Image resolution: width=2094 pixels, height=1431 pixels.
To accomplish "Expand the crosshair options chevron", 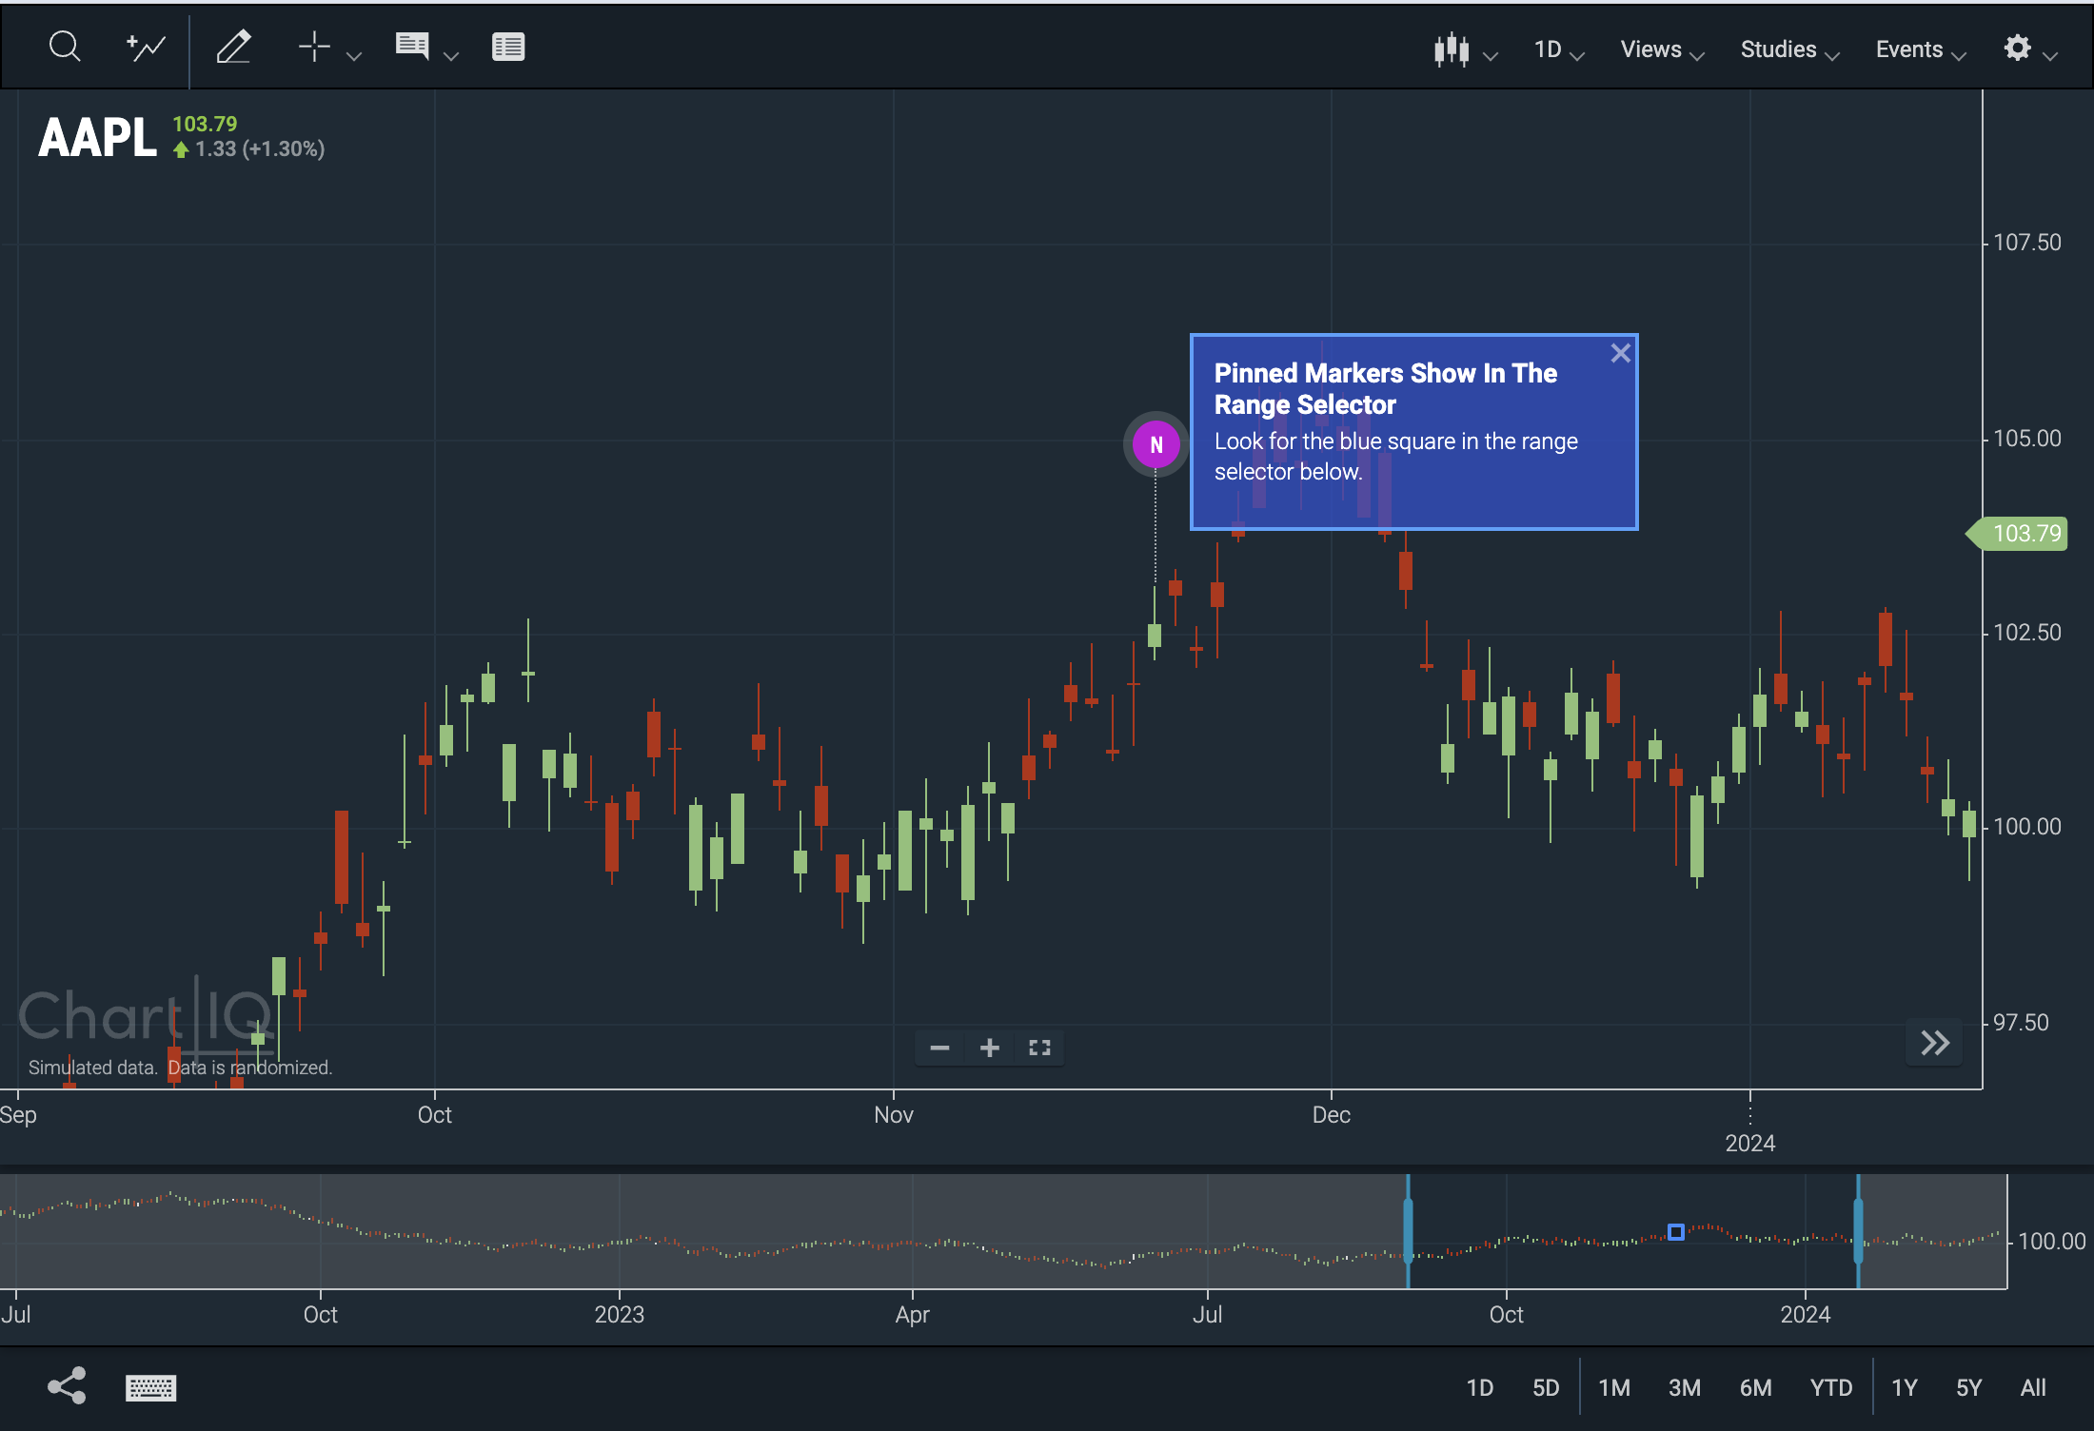I will coord(354,56).
